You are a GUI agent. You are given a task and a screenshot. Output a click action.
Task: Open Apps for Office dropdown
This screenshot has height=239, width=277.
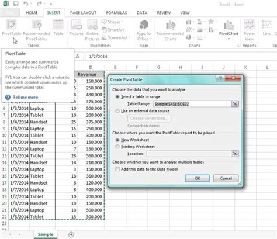coord(144,30)
